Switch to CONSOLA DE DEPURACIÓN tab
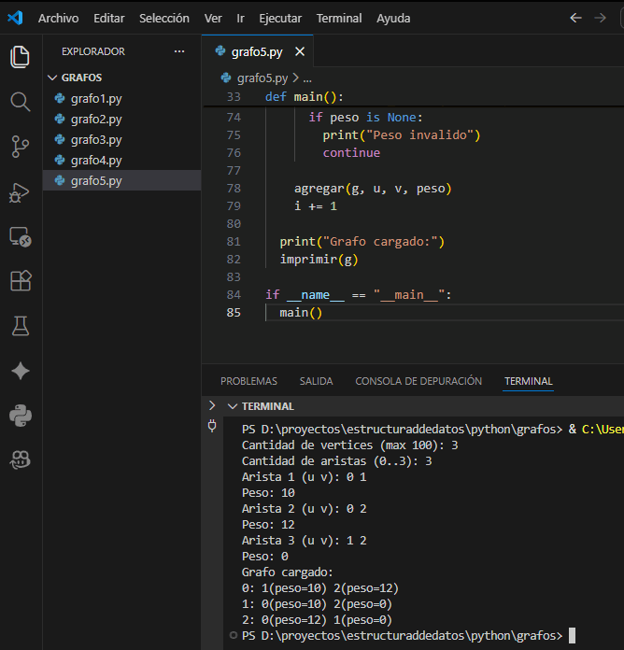Image resolution: width=624 pixels, height=650 pixels. (x=418, y=381)
